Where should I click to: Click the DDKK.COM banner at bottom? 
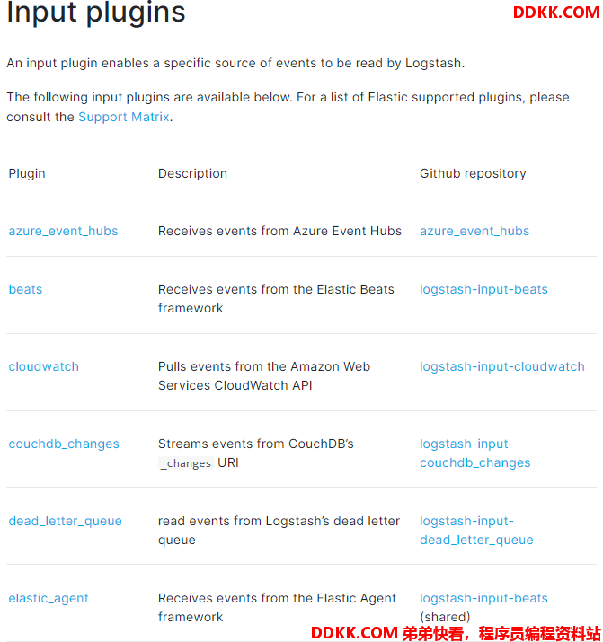[x=456, y=633]
